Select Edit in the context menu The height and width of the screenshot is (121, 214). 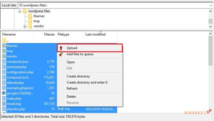[x=90, y=68]
